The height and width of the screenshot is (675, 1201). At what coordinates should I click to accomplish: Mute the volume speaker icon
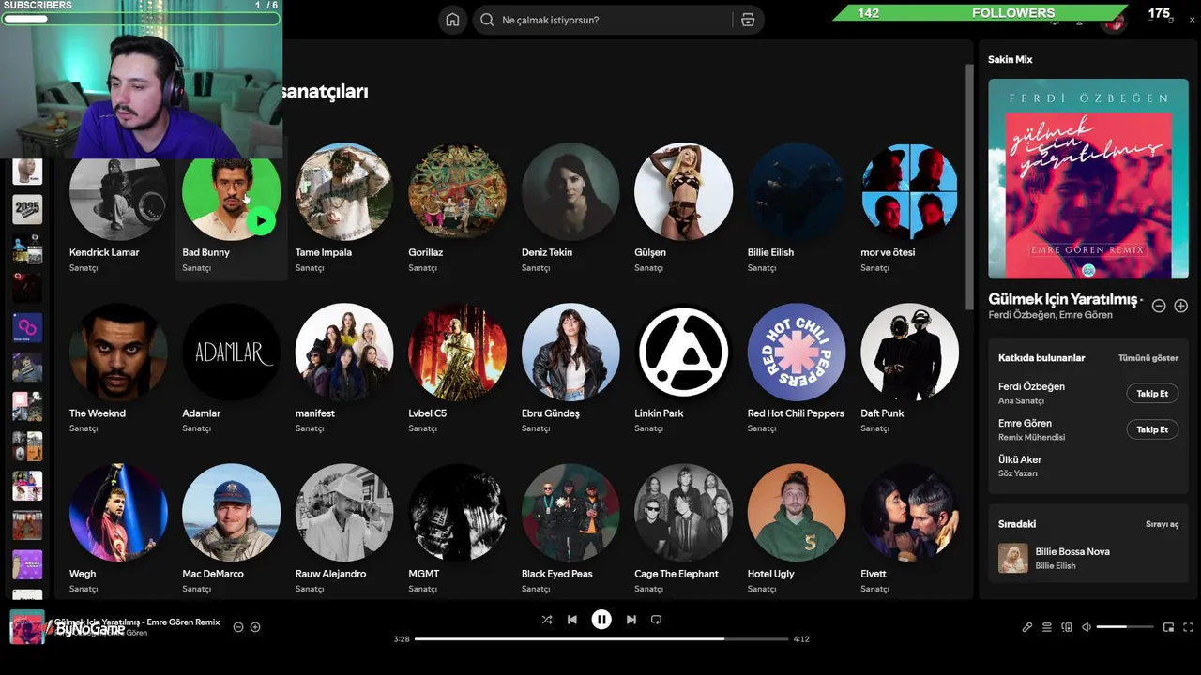[1087, 627]
